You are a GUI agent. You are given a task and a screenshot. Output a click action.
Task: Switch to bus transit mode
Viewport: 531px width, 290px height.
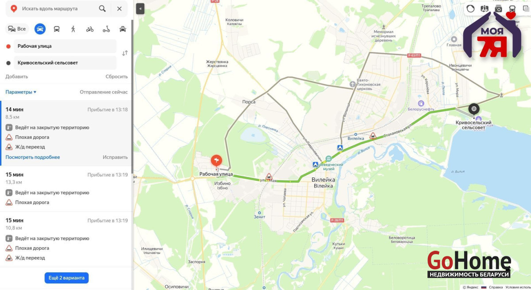pyautogui.click(x=57, y=29)
